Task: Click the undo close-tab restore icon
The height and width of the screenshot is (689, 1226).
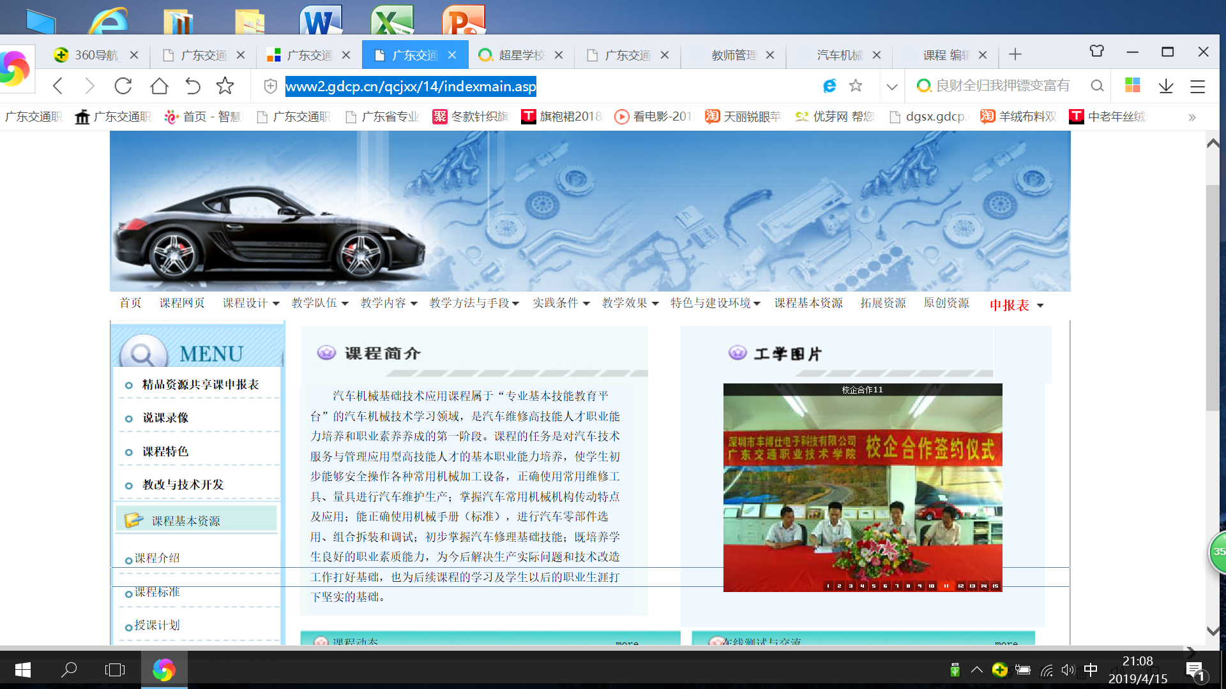Action: [193, 86]
